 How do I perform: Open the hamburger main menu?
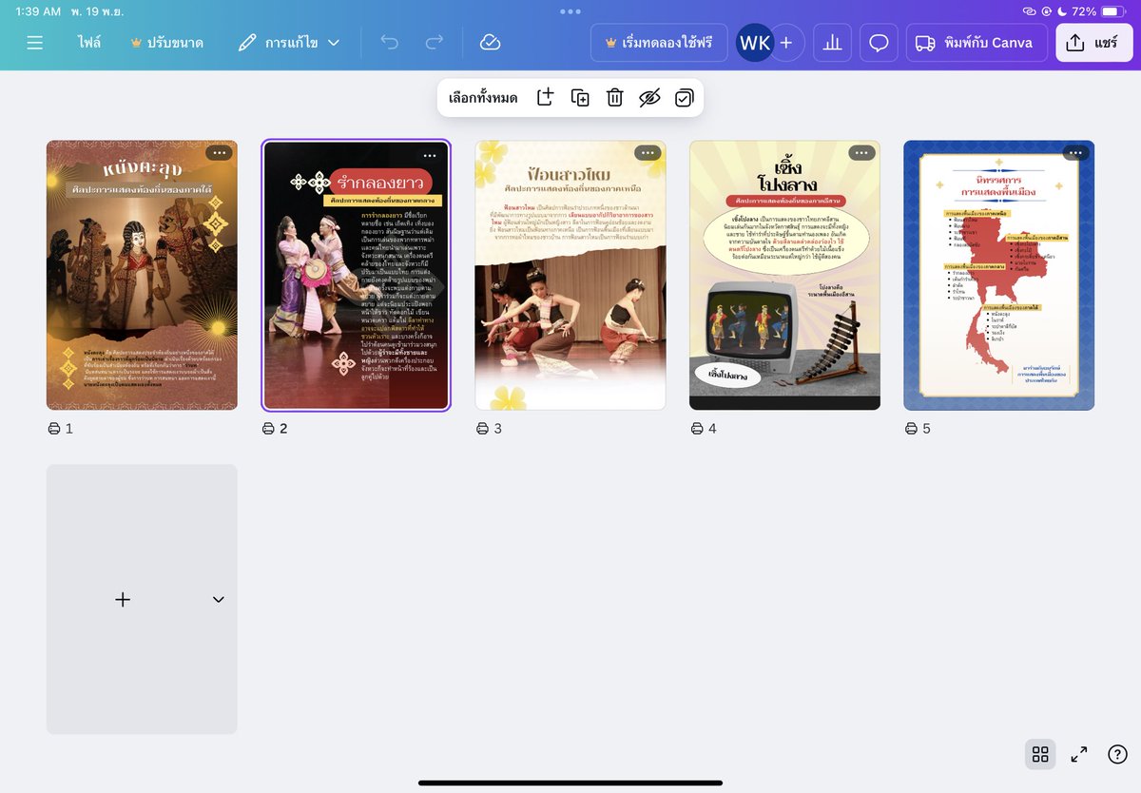tap(35, 43)
